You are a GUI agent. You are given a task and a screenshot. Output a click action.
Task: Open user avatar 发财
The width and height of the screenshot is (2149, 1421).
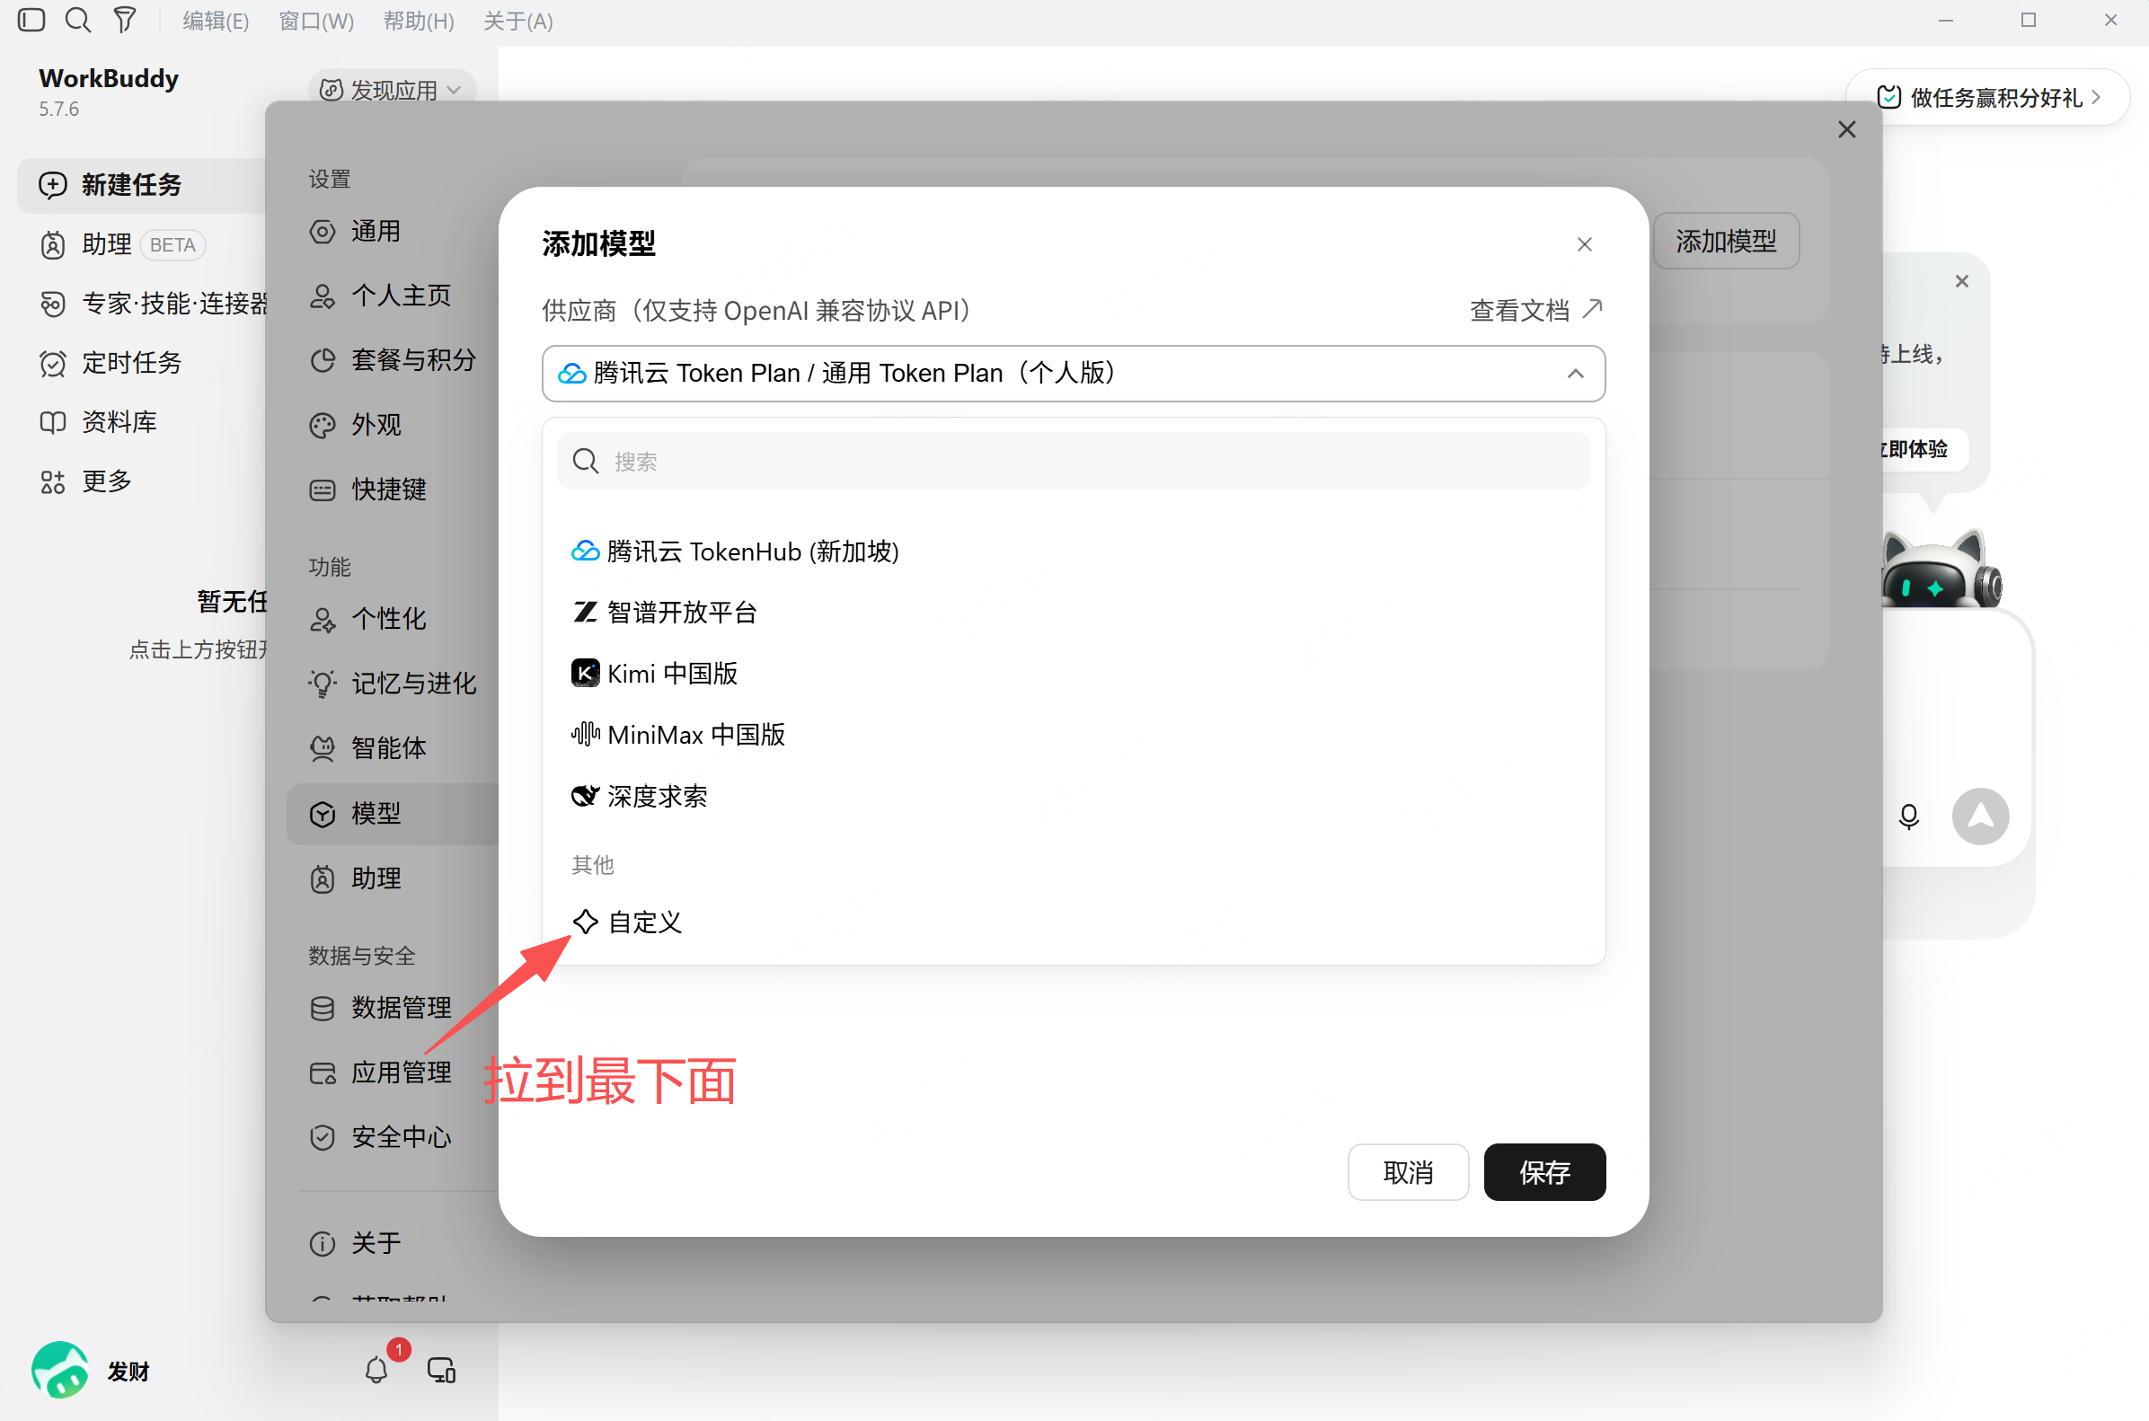(x=60, y=1369)
